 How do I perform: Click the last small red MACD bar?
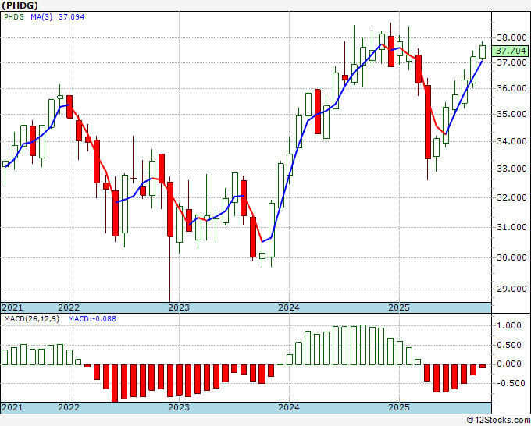(483, 367)
